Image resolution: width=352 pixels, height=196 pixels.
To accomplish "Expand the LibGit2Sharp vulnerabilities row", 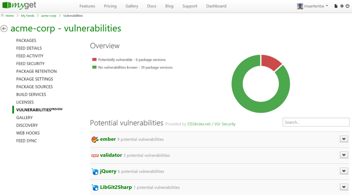I will [344, 187].
